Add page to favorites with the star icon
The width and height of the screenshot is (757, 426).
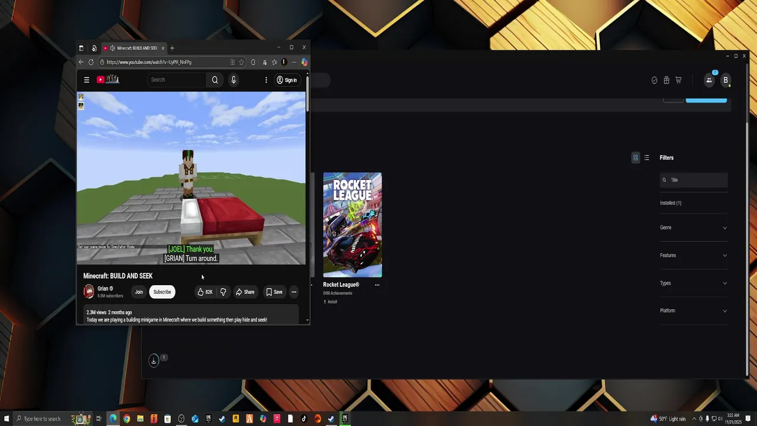[x=241, y=62]
